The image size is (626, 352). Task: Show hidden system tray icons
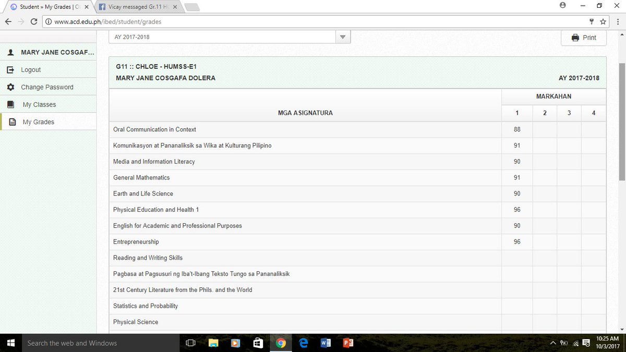coord(553,343)
